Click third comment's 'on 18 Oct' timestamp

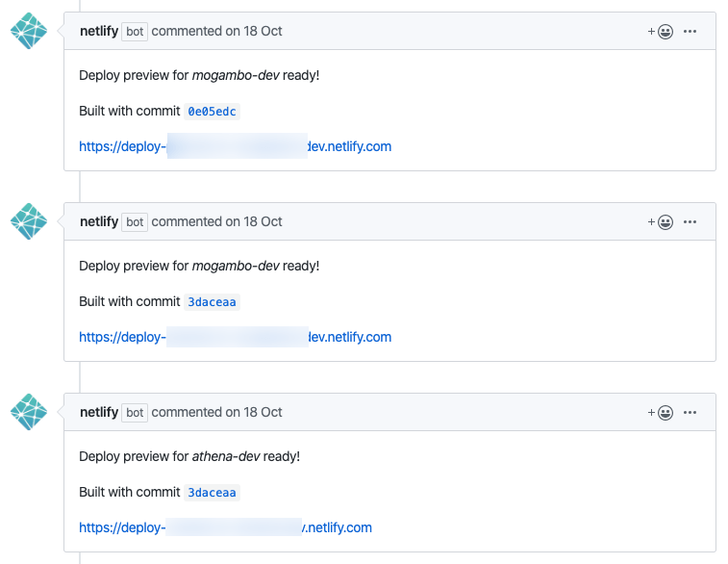(254, 413)
